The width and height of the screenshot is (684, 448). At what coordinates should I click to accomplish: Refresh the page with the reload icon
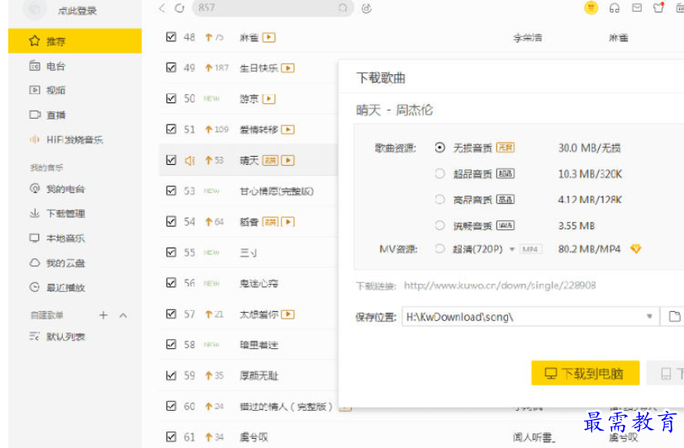coord(179,8)
